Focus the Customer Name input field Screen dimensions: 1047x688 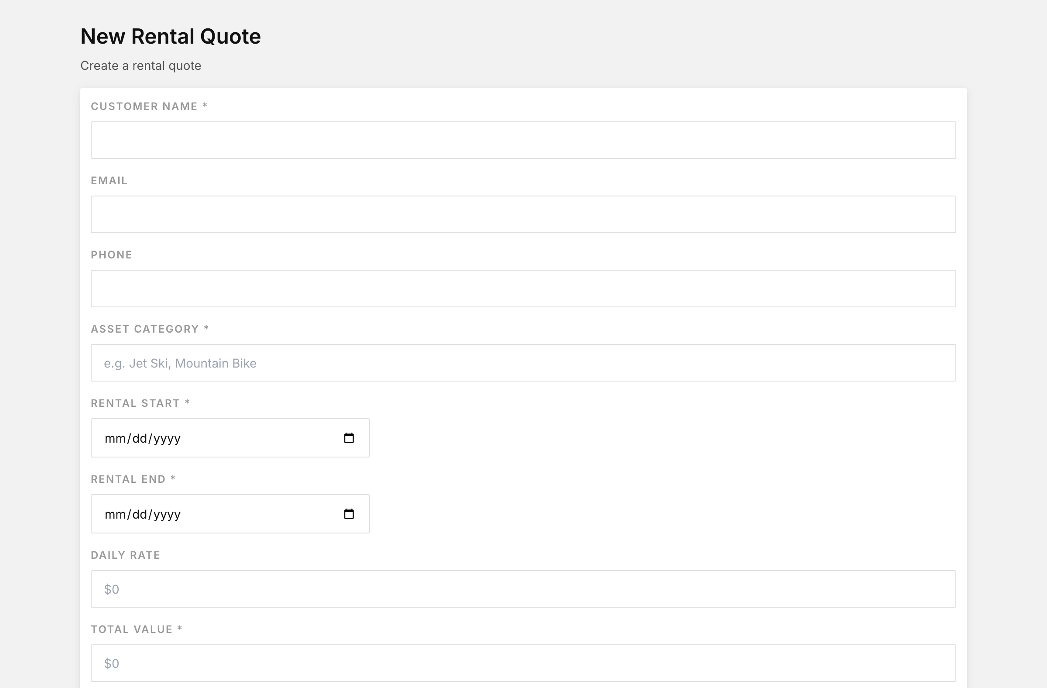[x=523, y=140]
